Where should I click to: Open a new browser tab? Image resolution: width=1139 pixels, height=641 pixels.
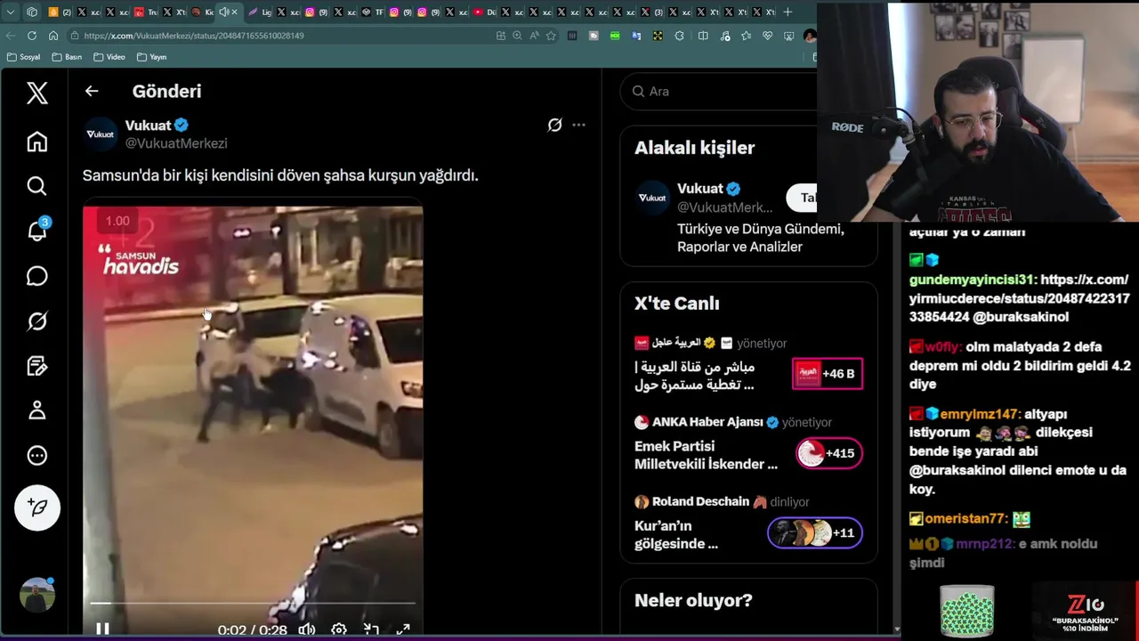coord(788,12)
